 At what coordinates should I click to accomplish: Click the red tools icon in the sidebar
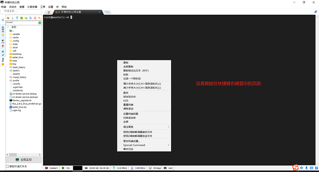click(3, 46)
